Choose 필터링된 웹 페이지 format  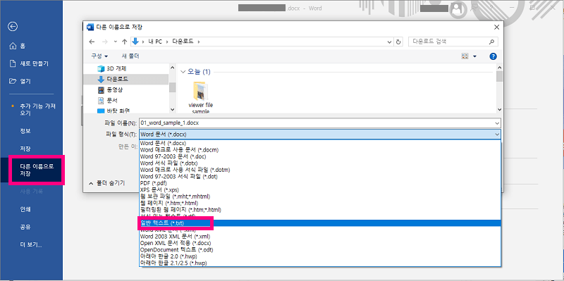pyautogui.click(x=320, y=210)
